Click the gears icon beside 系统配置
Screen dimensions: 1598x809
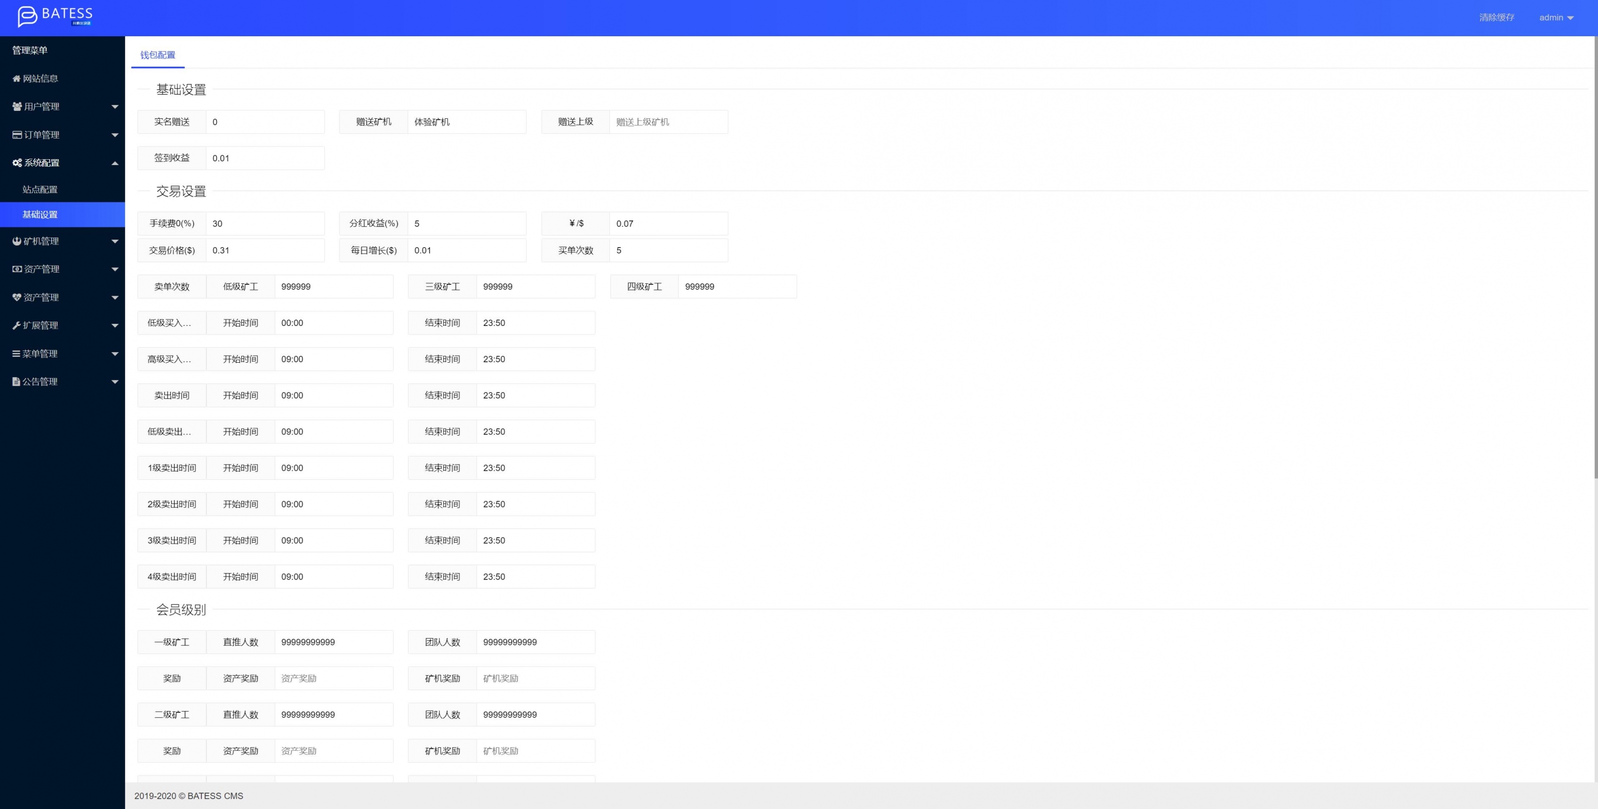point(17,162)
